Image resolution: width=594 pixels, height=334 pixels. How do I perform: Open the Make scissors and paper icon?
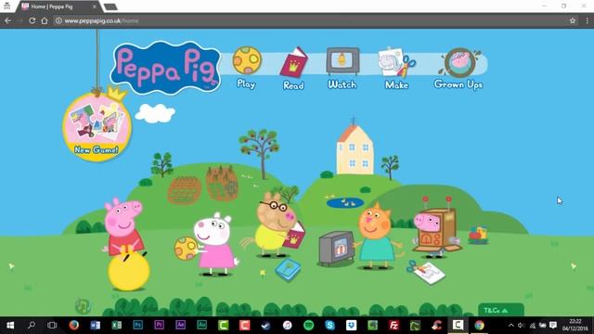[396, 62]
